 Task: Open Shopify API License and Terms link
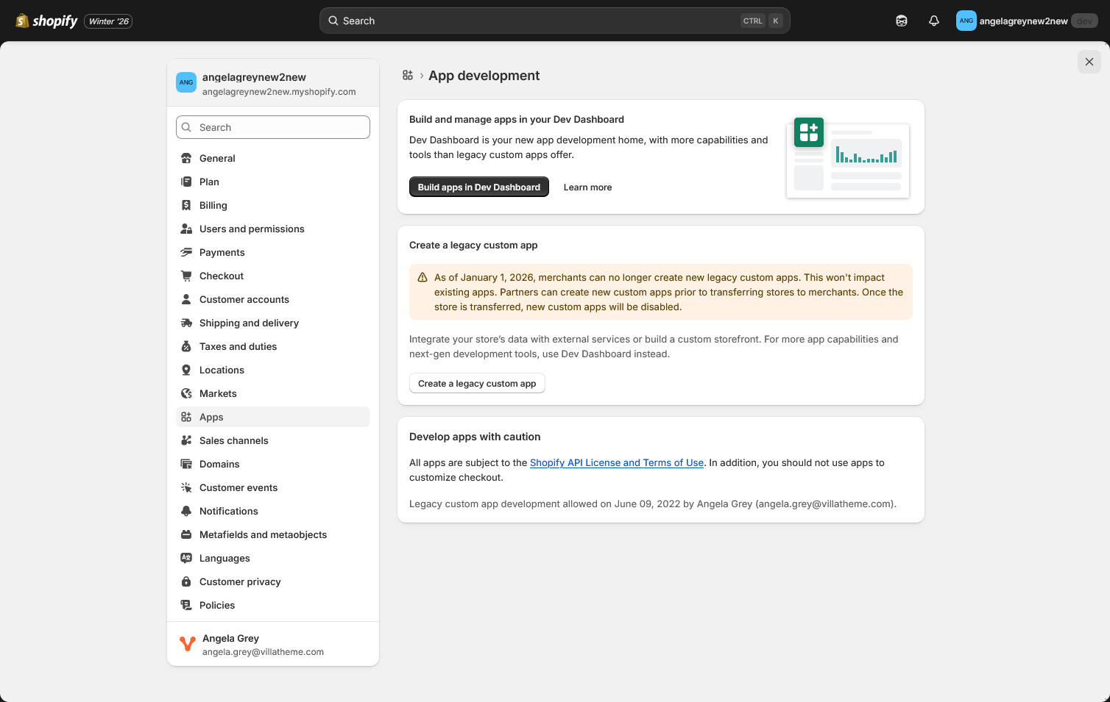tap(616, 462)
